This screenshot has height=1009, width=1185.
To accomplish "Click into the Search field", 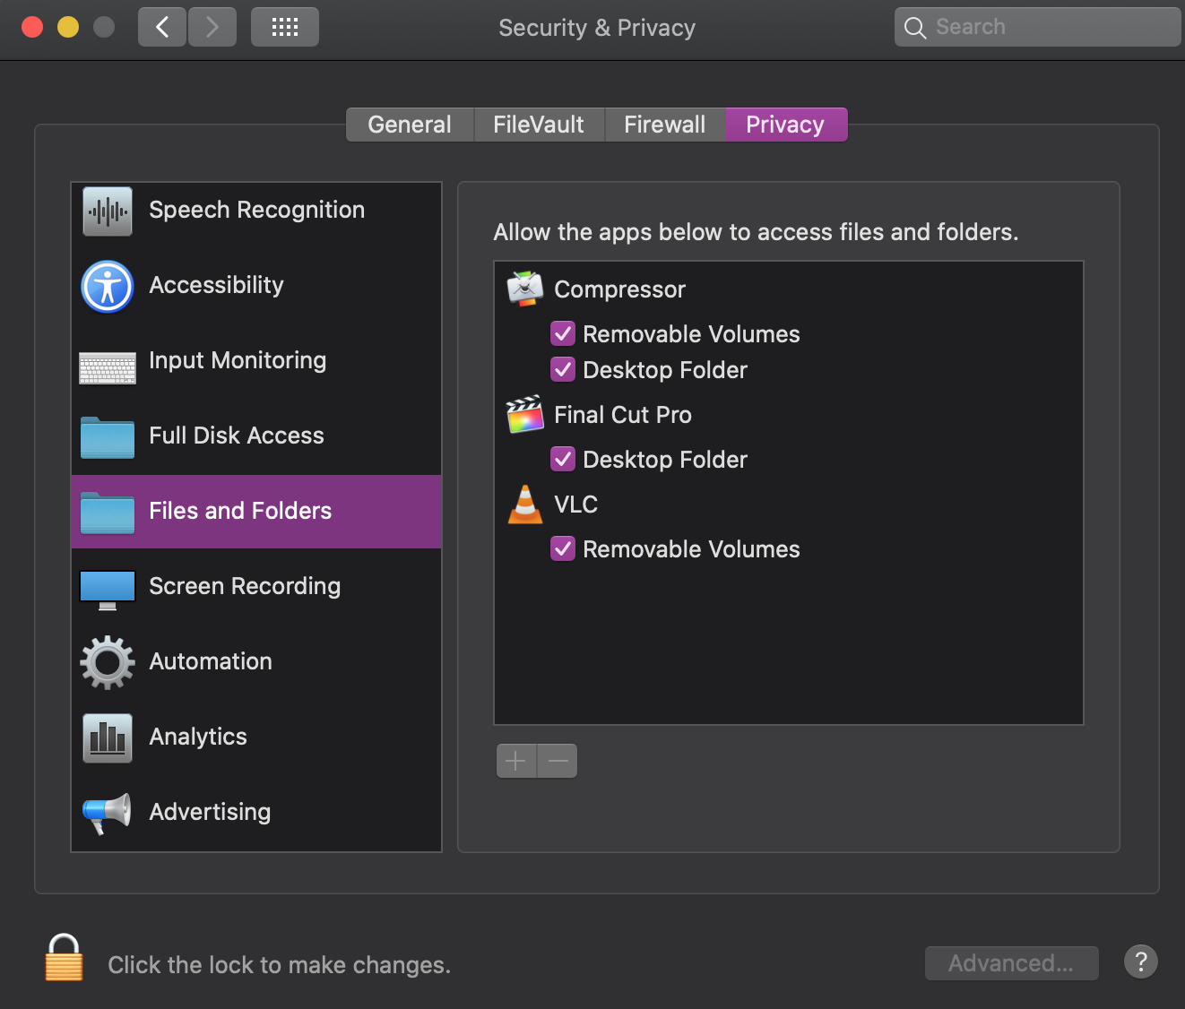I will click(x=1038, y=27).
